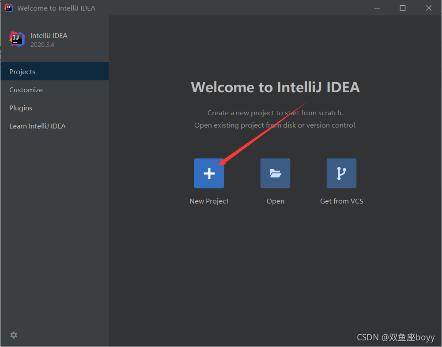Click the 'Create a new project' text
Screen dimensions: 442x347
click(275, 113)
